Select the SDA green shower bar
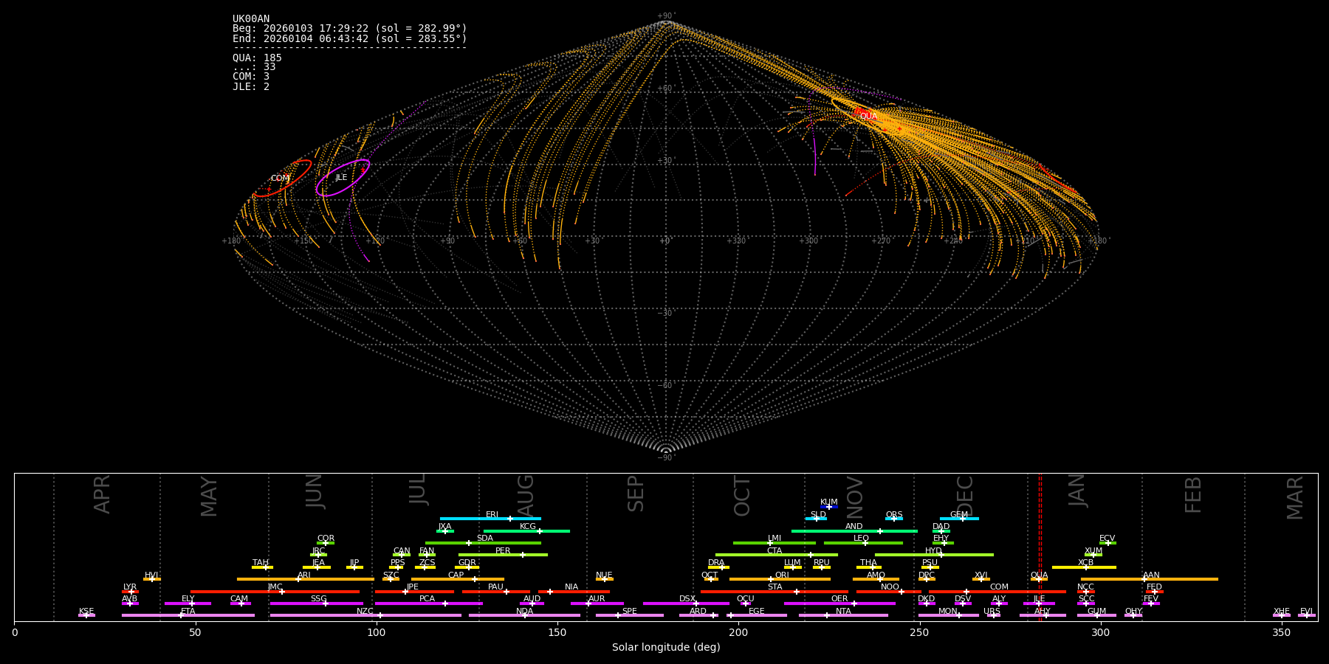The height and width of the screenshot is (664, 1329). [483, 543]
